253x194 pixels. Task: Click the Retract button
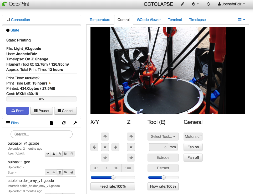pos(163,168)
